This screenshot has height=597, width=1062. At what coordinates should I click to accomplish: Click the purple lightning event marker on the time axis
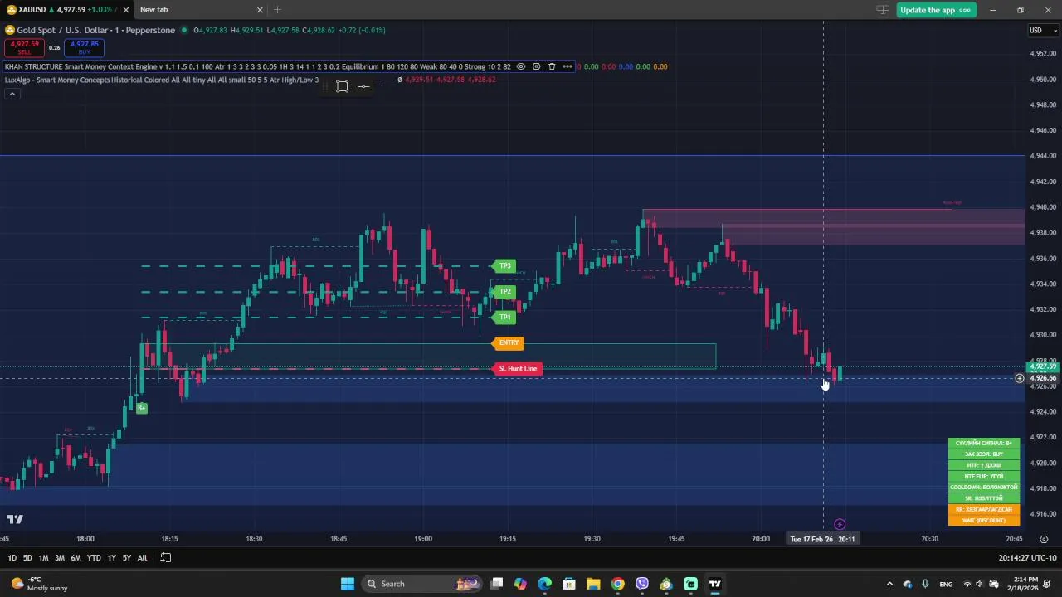(840, 524)
